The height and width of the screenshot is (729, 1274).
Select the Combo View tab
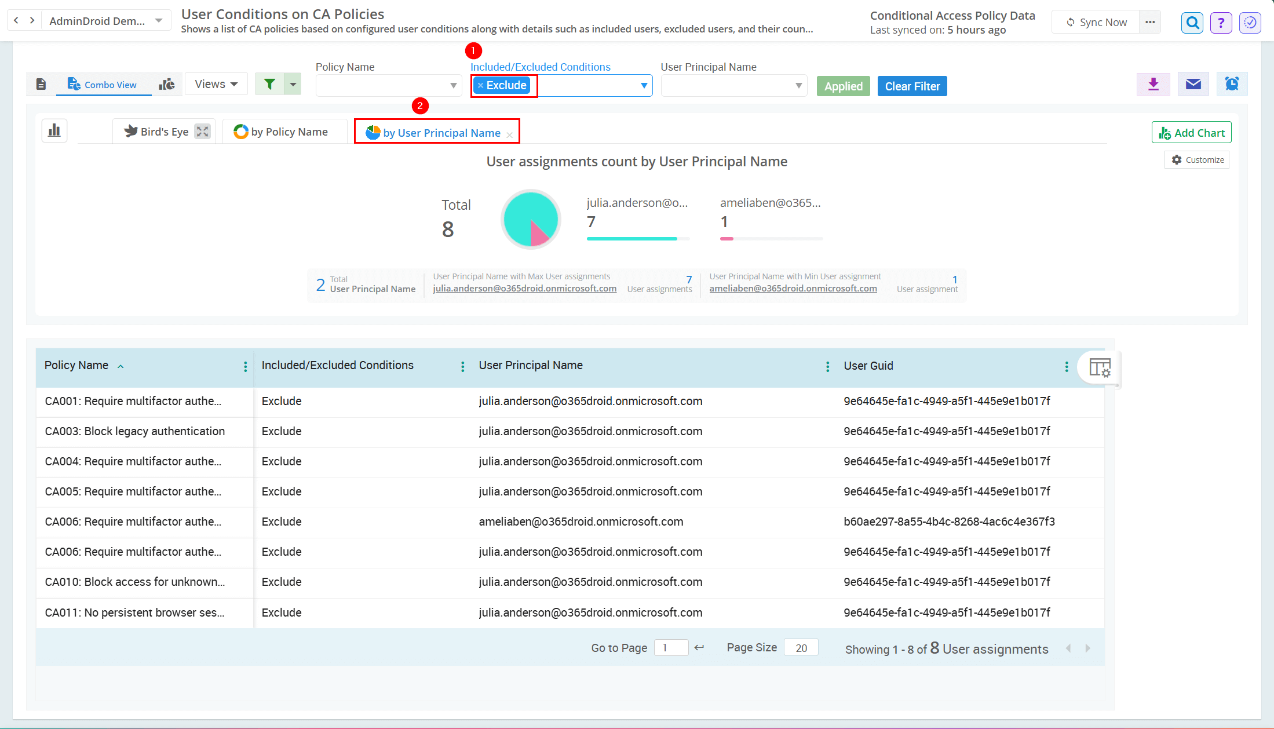coord(103,85)
